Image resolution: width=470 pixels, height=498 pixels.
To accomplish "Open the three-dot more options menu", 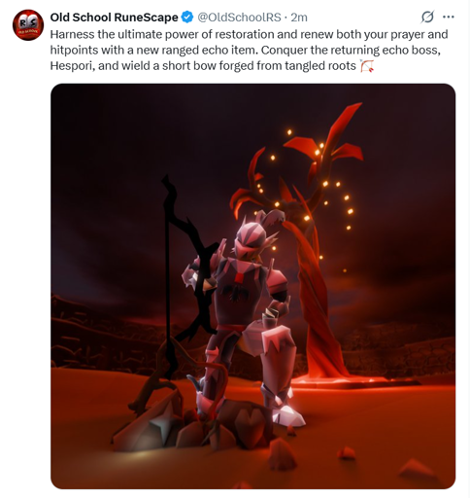I will coord(449,17).
